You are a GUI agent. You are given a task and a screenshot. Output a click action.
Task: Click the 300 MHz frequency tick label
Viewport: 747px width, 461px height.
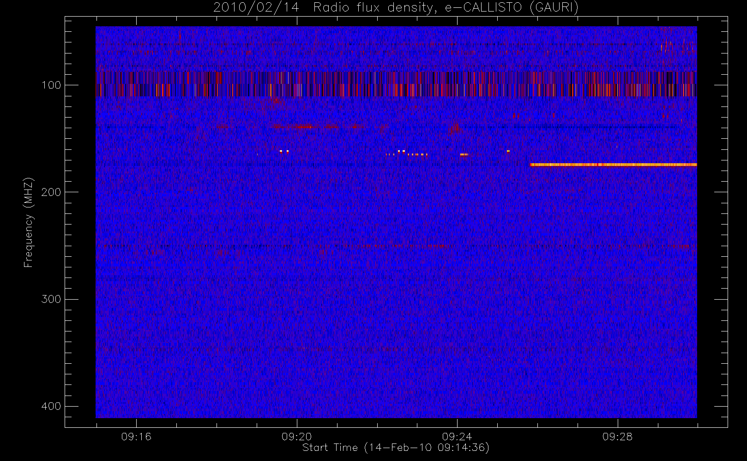[x=51, y=299]
